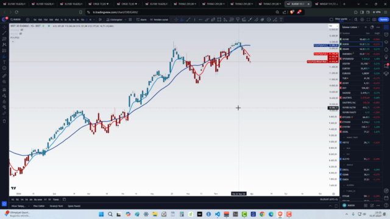
Task: Expand the İzleme Listesi watchlist dropdown
Action: point(351,27)
